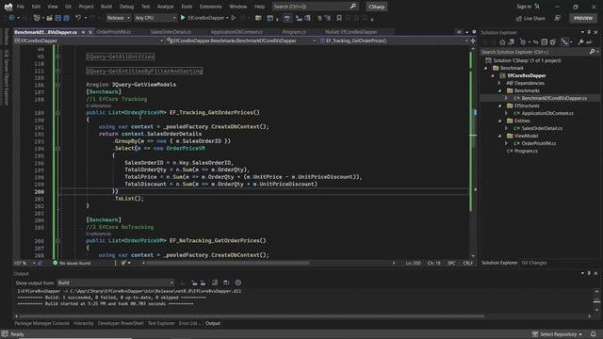This screenshot has width=603, height=339.
Task: Switch to the Program.cs editor tab
Action: point(294,32)
